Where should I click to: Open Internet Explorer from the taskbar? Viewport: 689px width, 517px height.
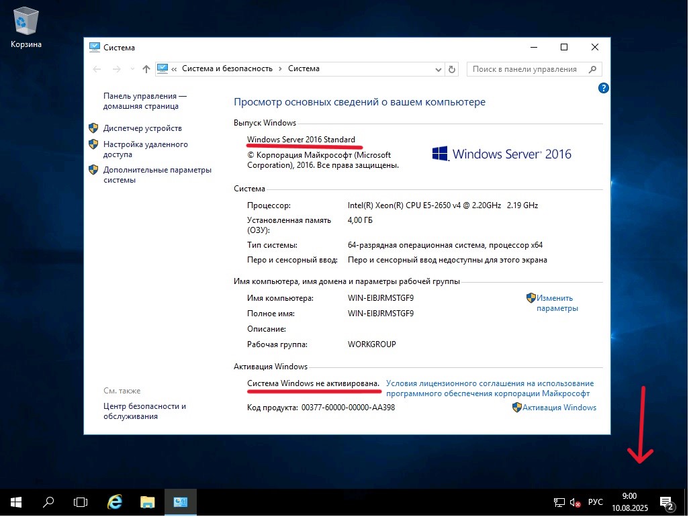[115, 502]
